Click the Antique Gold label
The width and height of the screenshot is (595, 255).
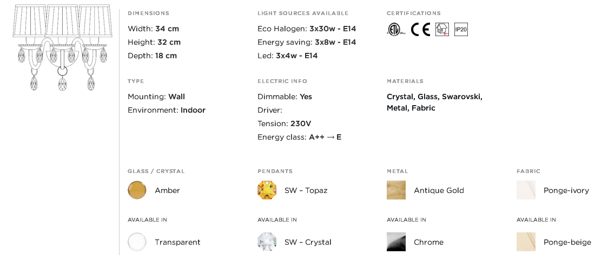(439, 190)
